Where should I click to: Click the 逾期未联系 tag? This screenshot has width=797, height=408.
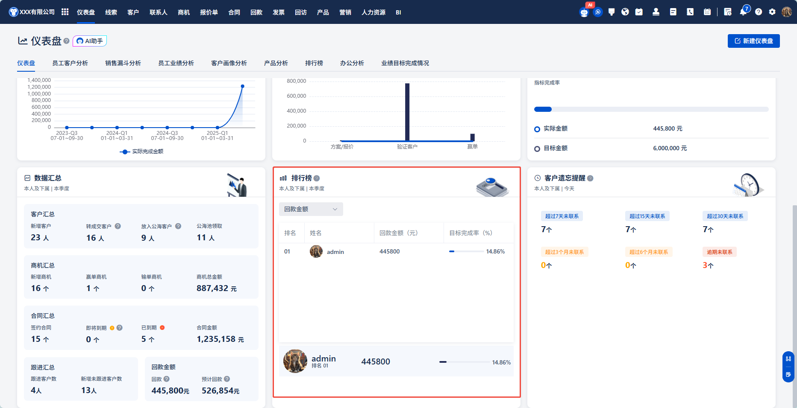(x=720, y=252)
